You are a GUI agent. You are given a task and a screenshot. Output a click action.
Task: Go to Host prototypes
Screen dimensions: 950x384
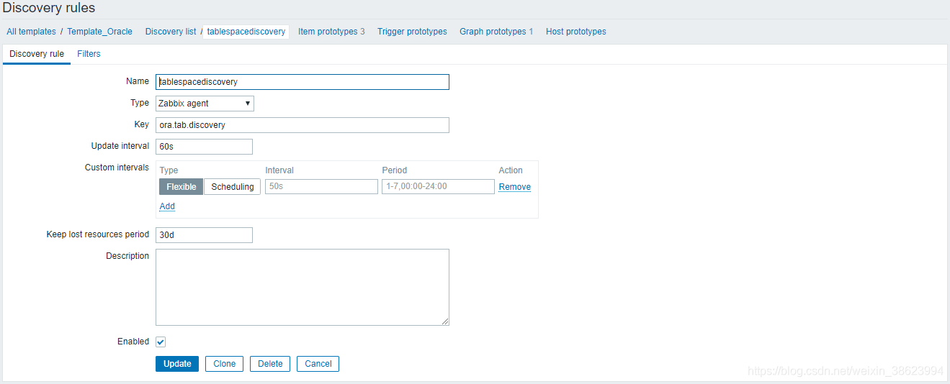[575, 32]
